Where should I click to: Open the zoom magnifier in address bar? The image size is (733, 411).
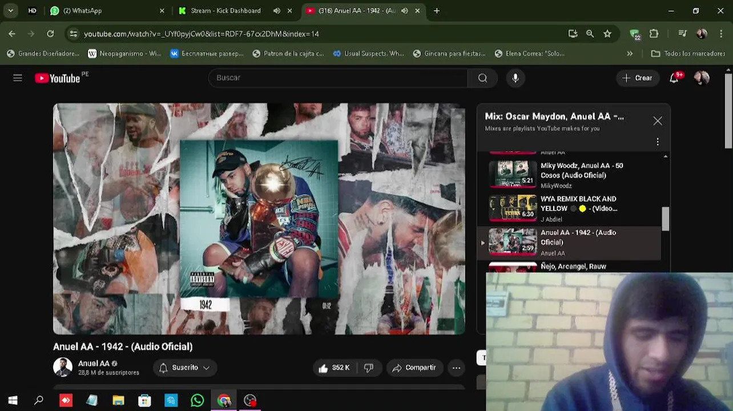coord(590,34)
